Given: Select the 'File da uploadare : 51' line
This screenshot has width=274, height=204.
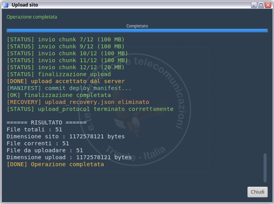Looking at the screenshot, I should coord(45,151).
